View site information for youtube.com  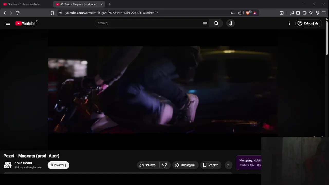pyautogui.click(x=61, y=13)
